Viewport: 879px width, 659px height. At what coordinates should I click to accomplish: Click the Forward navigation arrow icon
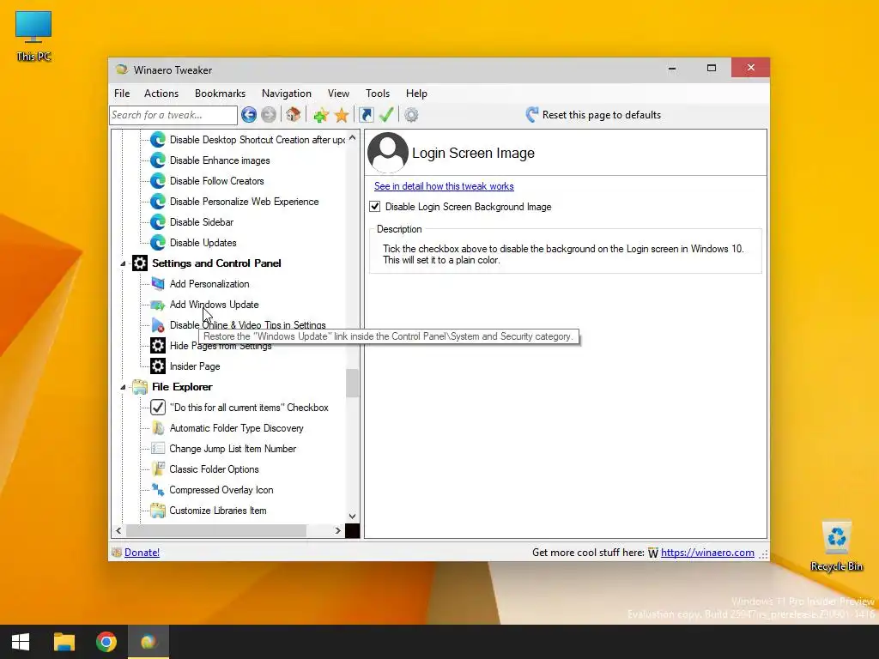pos(269,115)
